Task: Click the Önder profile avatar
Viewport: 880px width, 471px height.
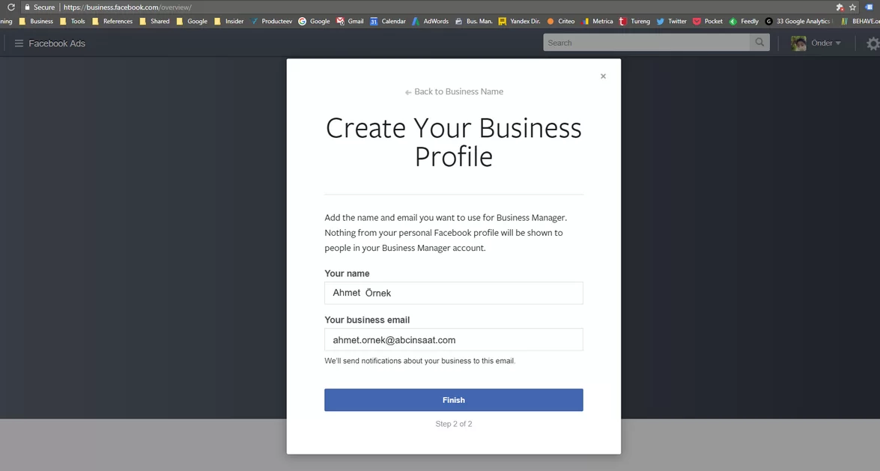Action: click(798, 43)
